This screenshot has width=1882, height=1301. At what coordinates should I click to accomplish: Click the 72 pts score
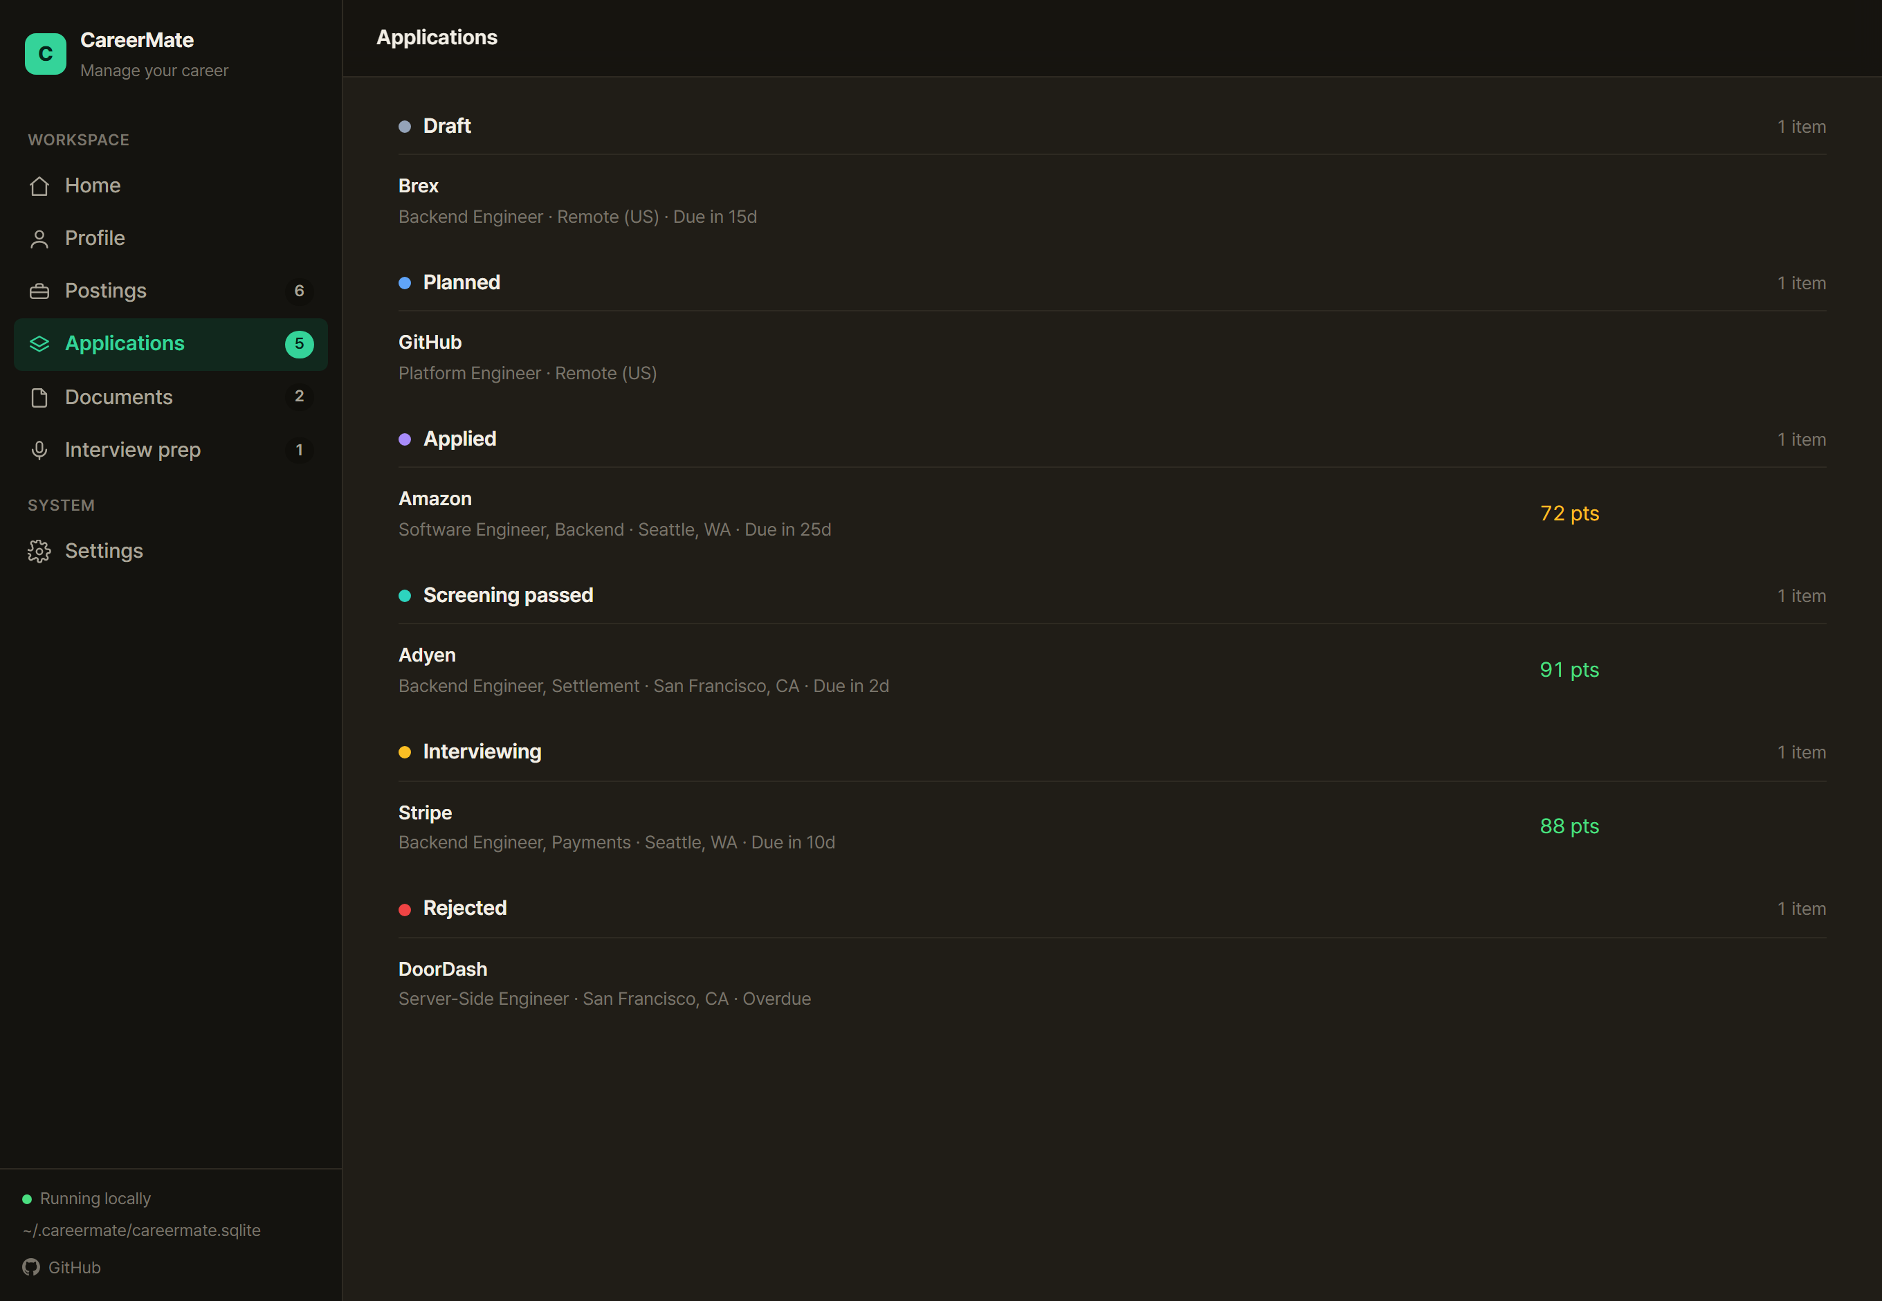(x=1569, y=513)
